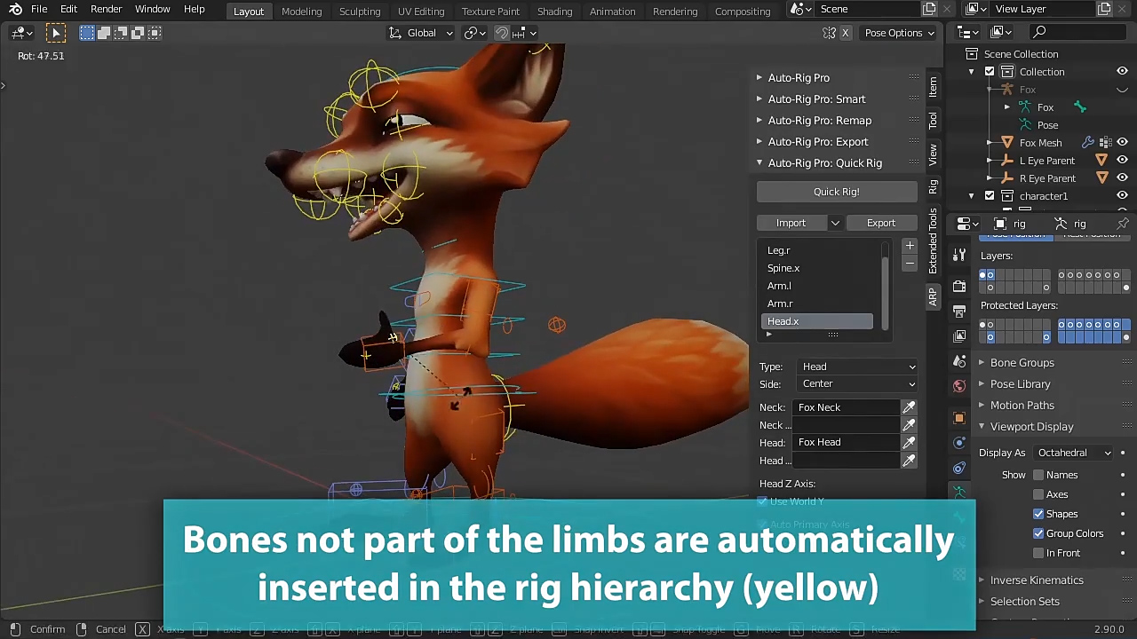Viewport: 1137px width, 639px height.
Task: Pick Neck bone with eyedropper
Action: coord(909,407)
